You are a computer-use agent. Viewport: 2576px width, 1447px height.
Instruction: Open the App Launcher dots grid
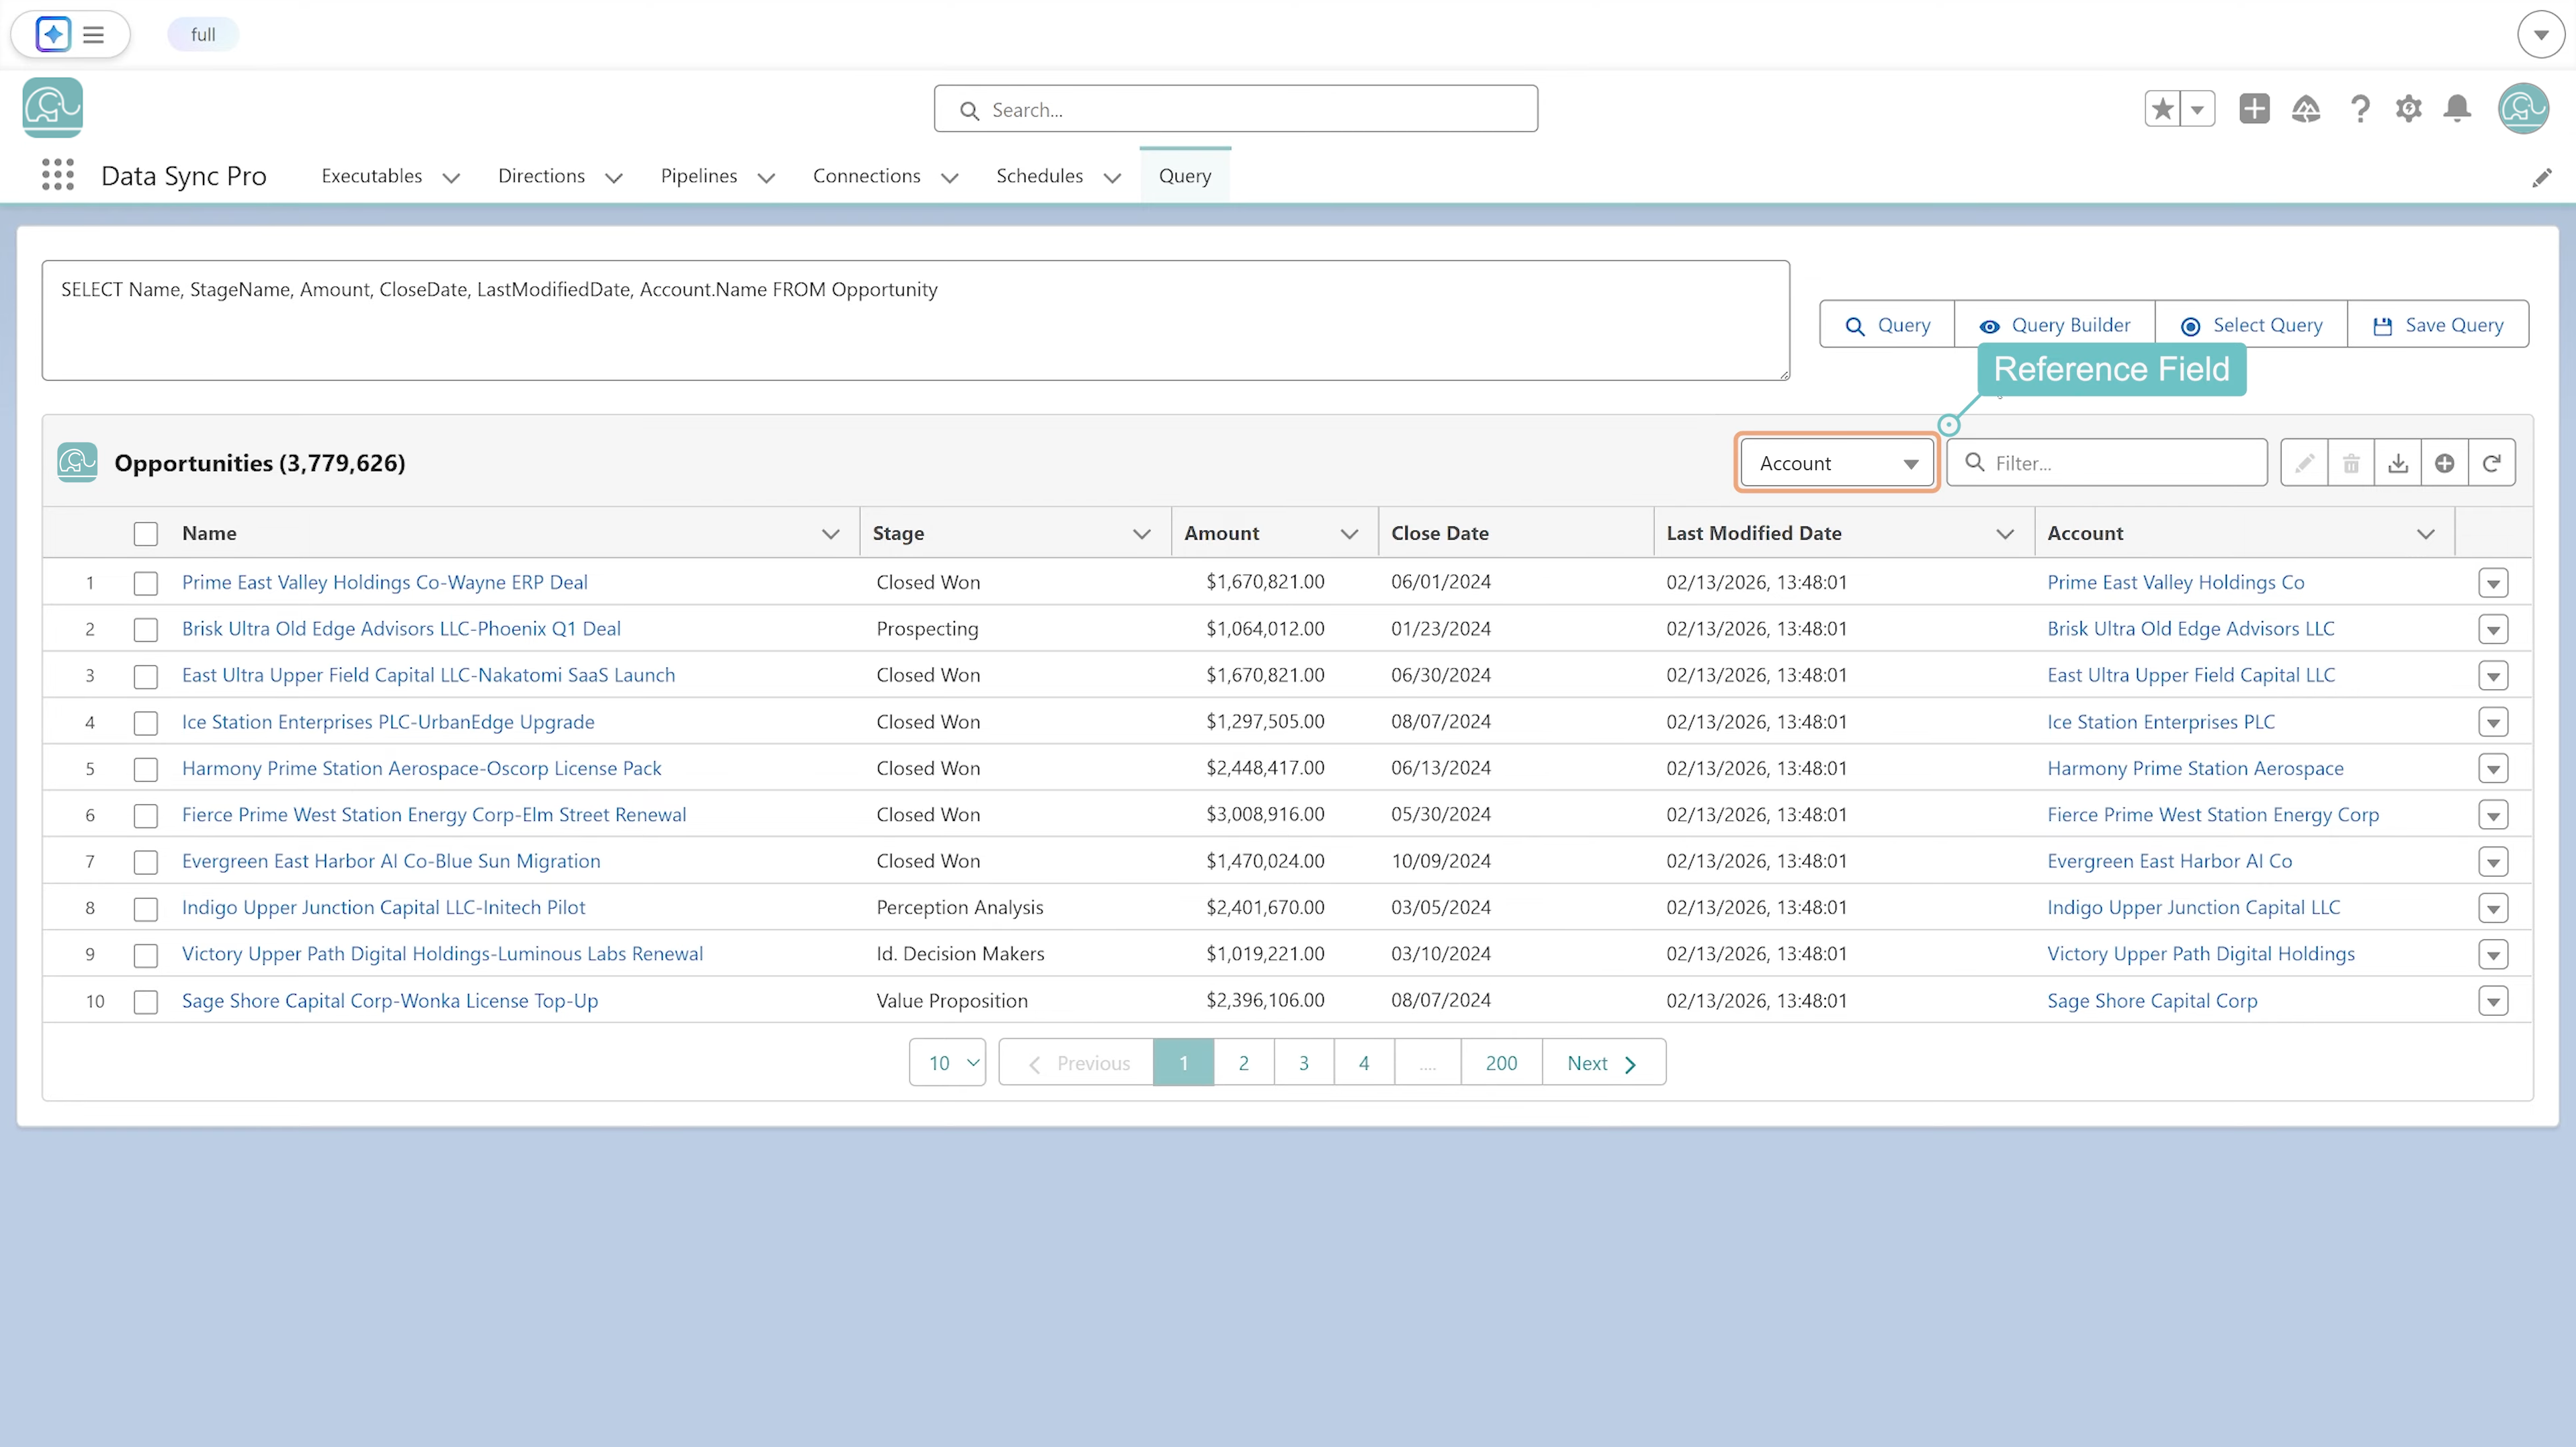(58, 175)
